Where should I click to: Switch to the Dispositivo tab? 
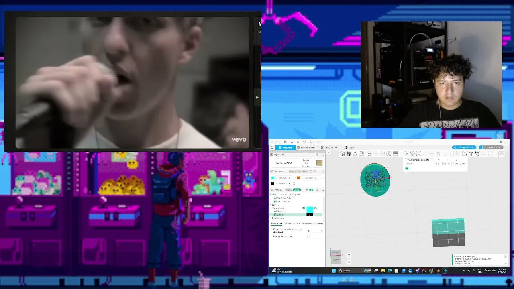(329, 147)
